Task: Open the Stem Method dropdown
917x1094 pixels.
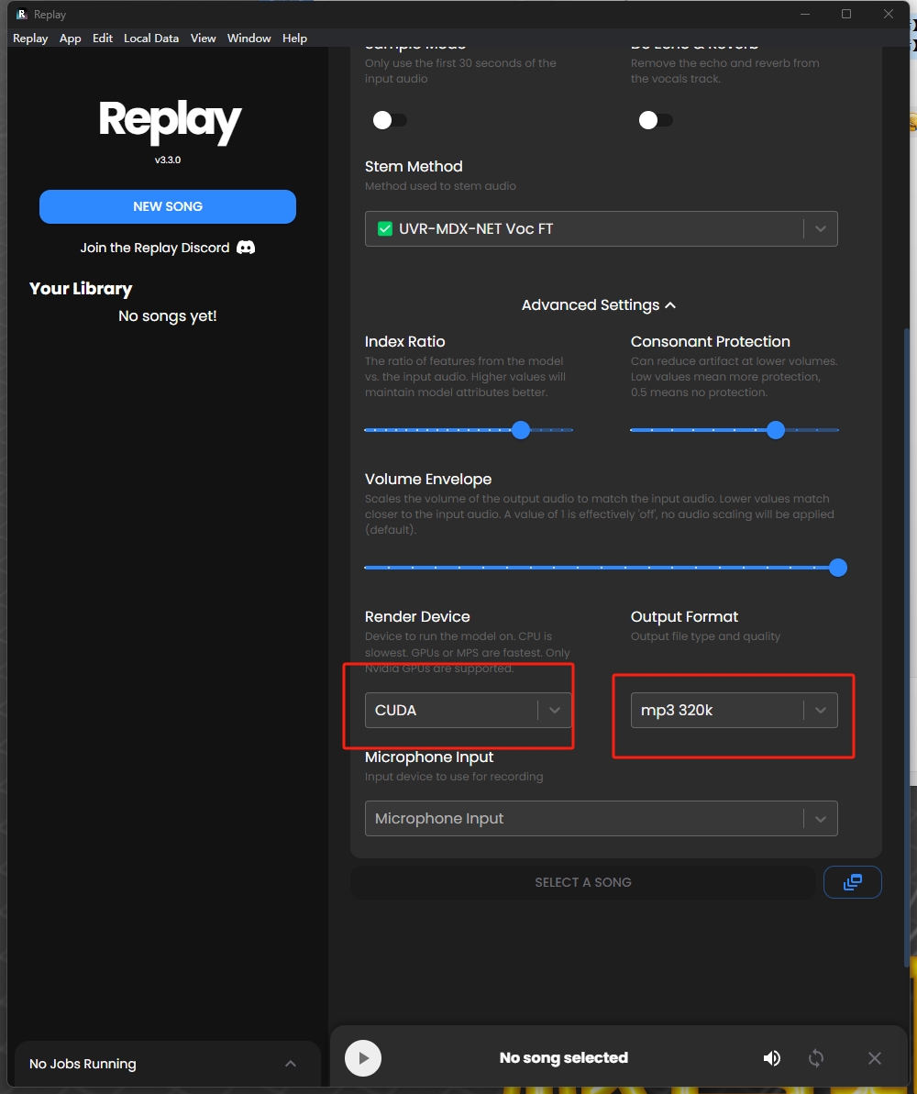Action: point(601,229)
